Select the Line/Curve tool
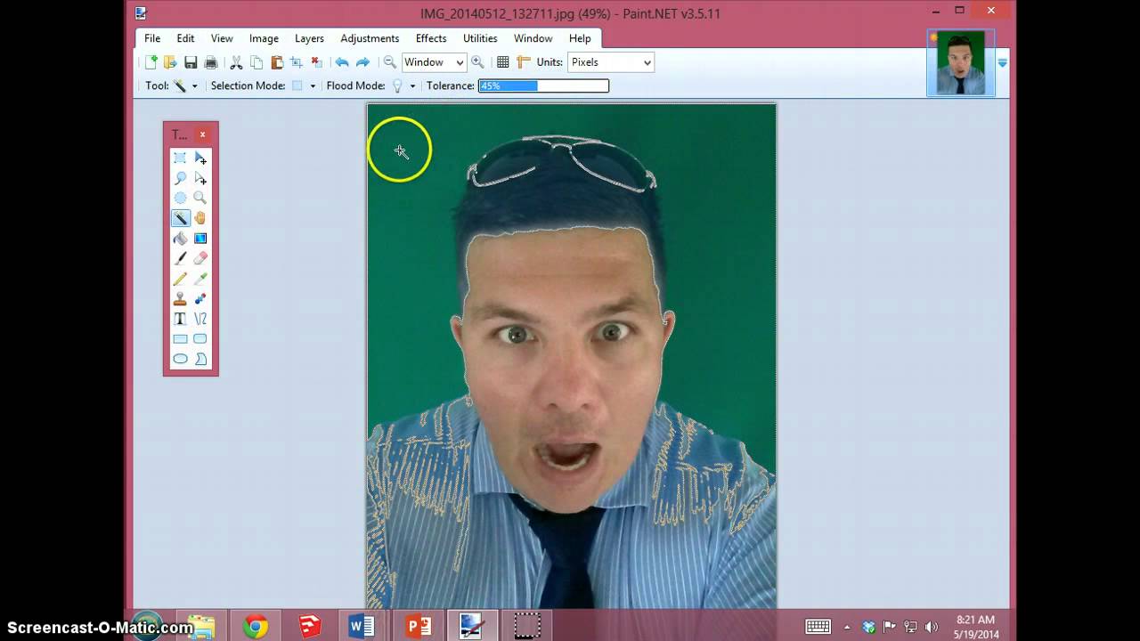Viewport: 1140px width, 641px height. coord(200,319)
